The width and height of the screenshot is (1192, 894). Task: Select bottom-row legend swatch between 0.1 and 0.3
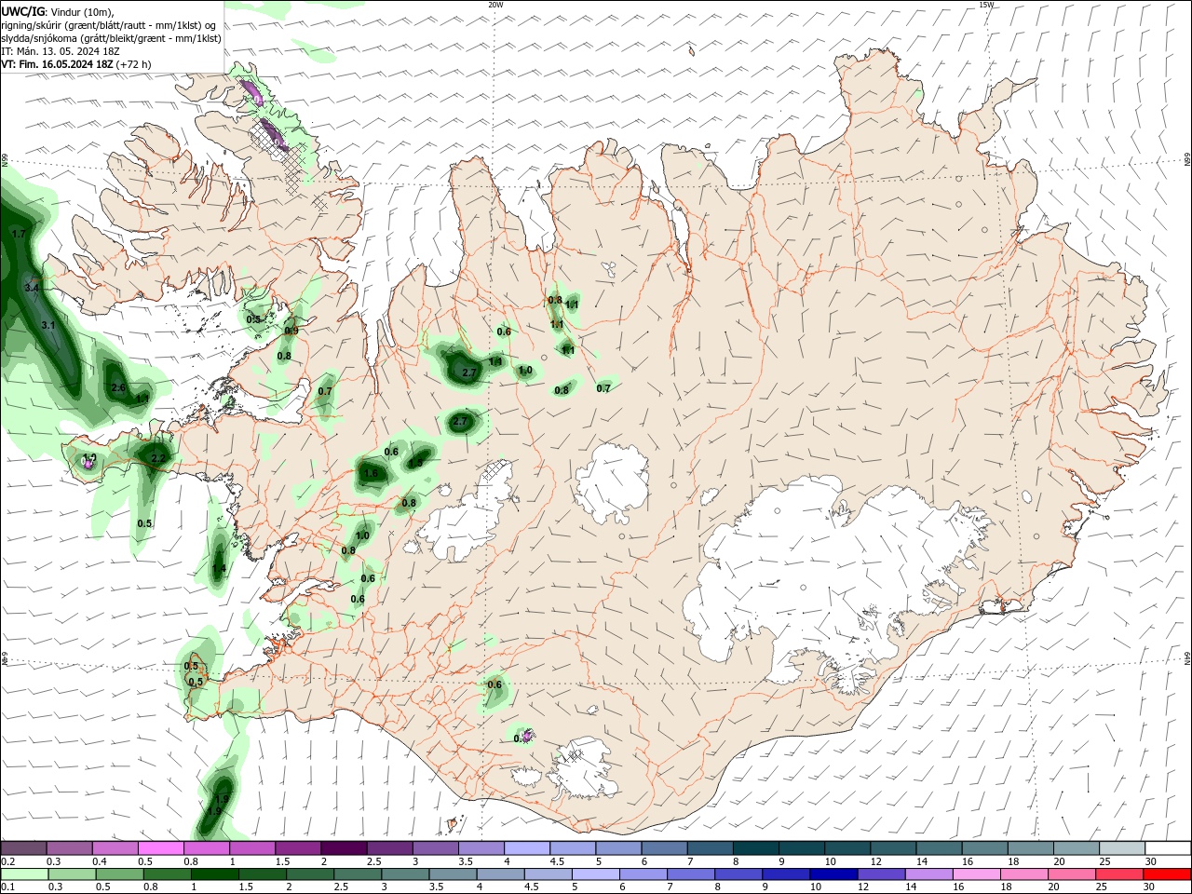[23, 874]
